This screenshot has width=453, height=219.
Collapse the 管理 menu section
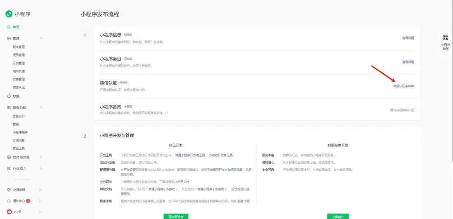(x=41, y=38)
